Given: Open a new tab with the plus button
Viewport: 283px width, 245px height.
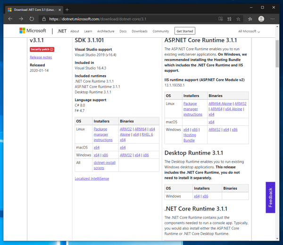Looking at the screenshot, I should point(67,10).
